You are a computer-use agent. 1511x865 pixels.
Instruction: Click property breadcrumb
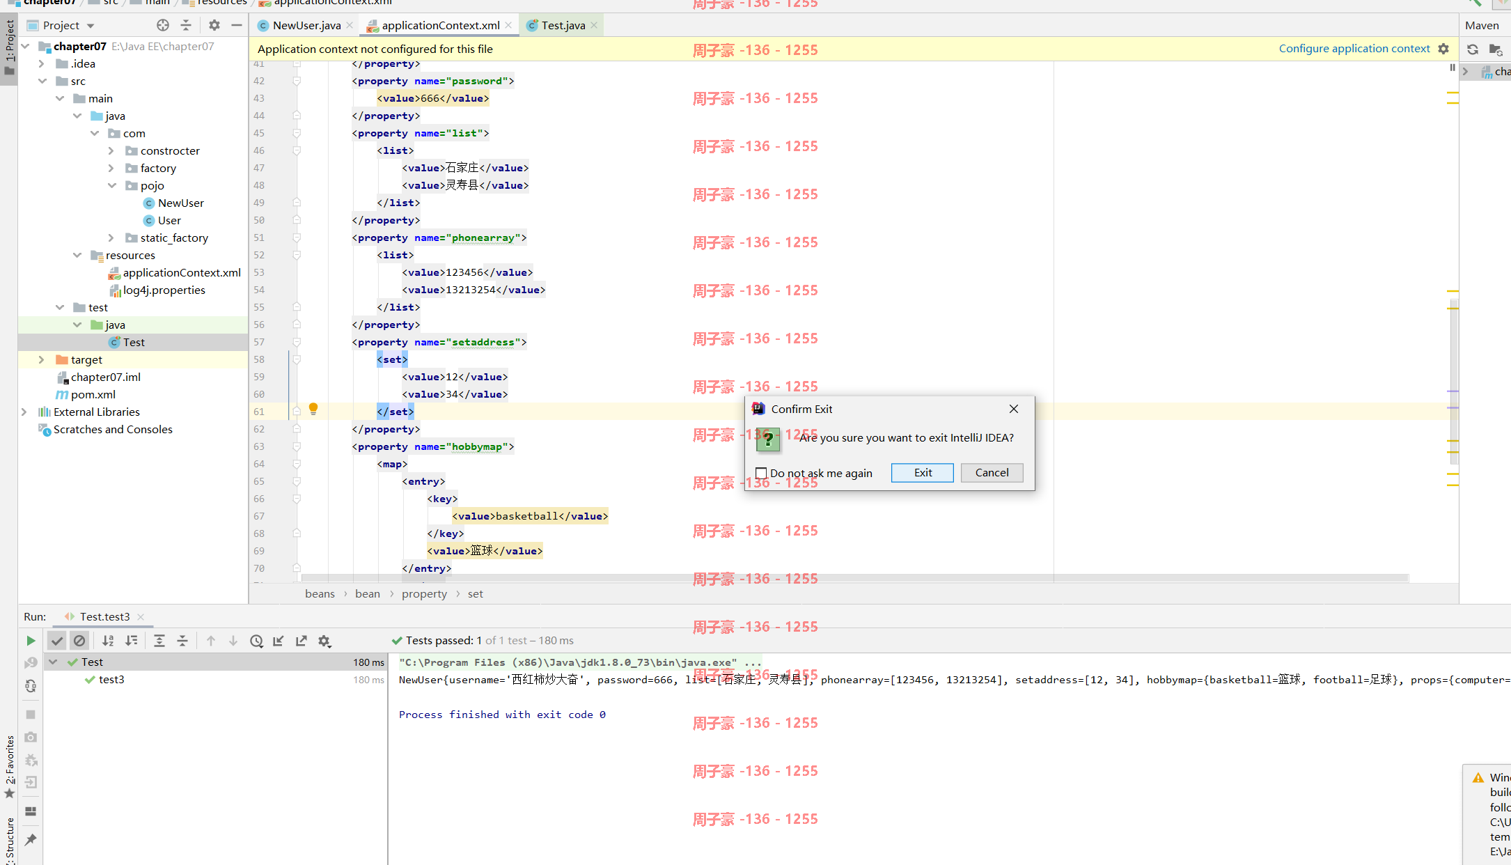(x=424, y=593)
